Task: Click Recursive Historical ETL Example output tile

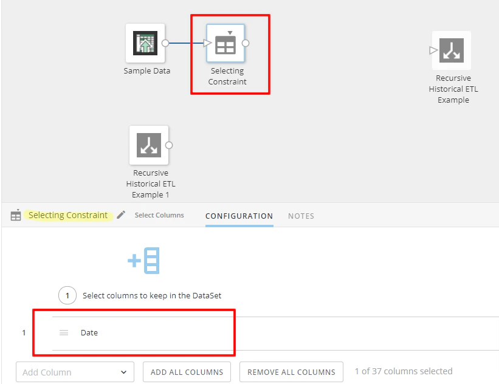Action: click(x=451, y=50)
